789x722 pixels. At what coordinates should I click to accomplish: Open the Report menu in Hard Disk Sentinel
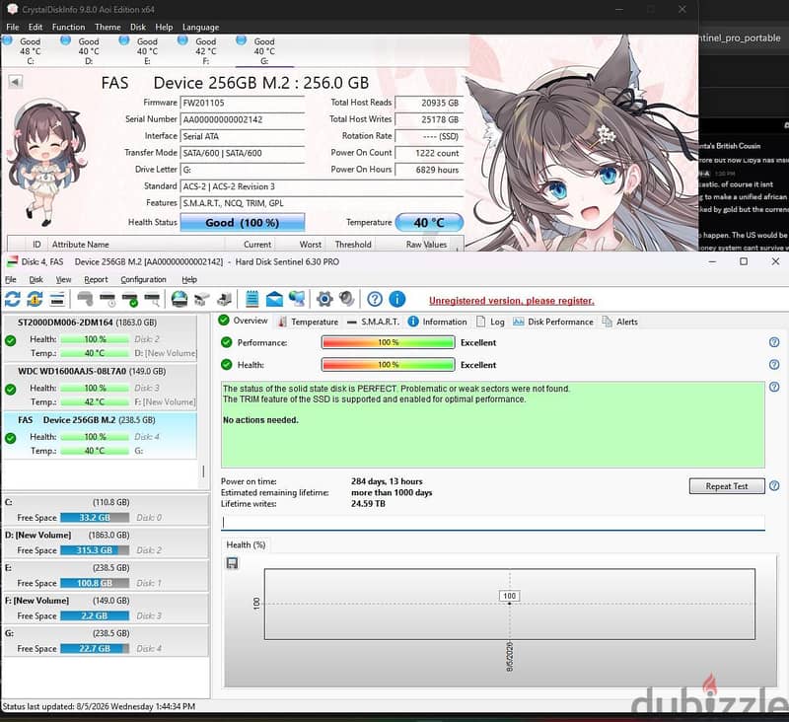click(96, 279)
